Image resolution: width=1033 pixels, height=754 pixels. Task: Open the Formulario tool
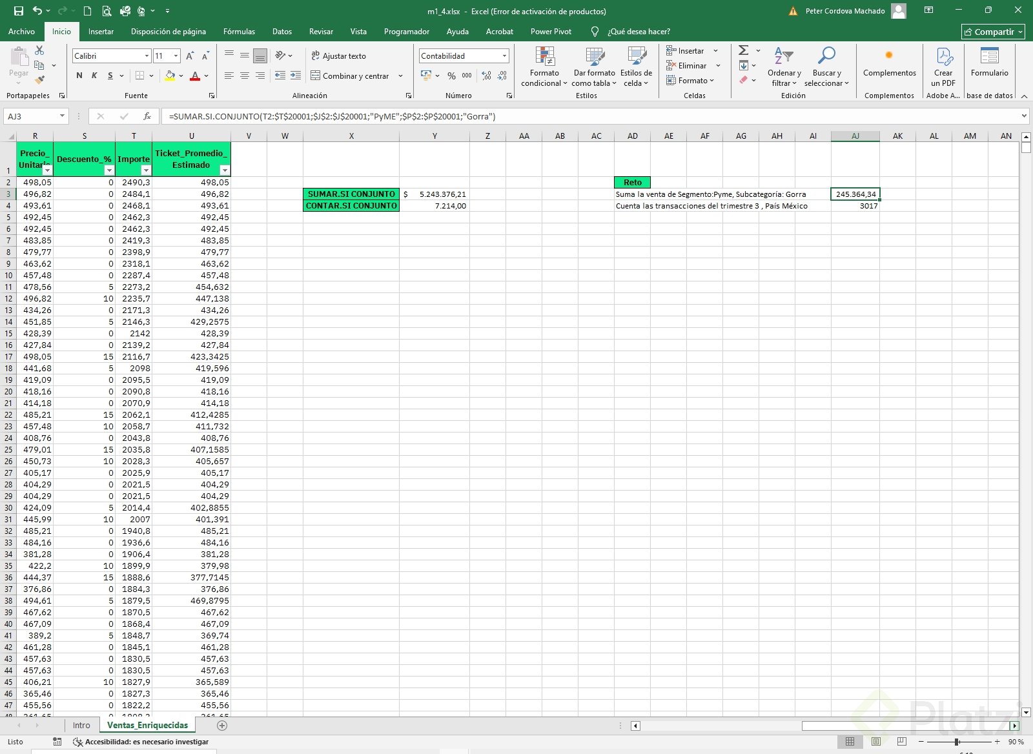989,63
